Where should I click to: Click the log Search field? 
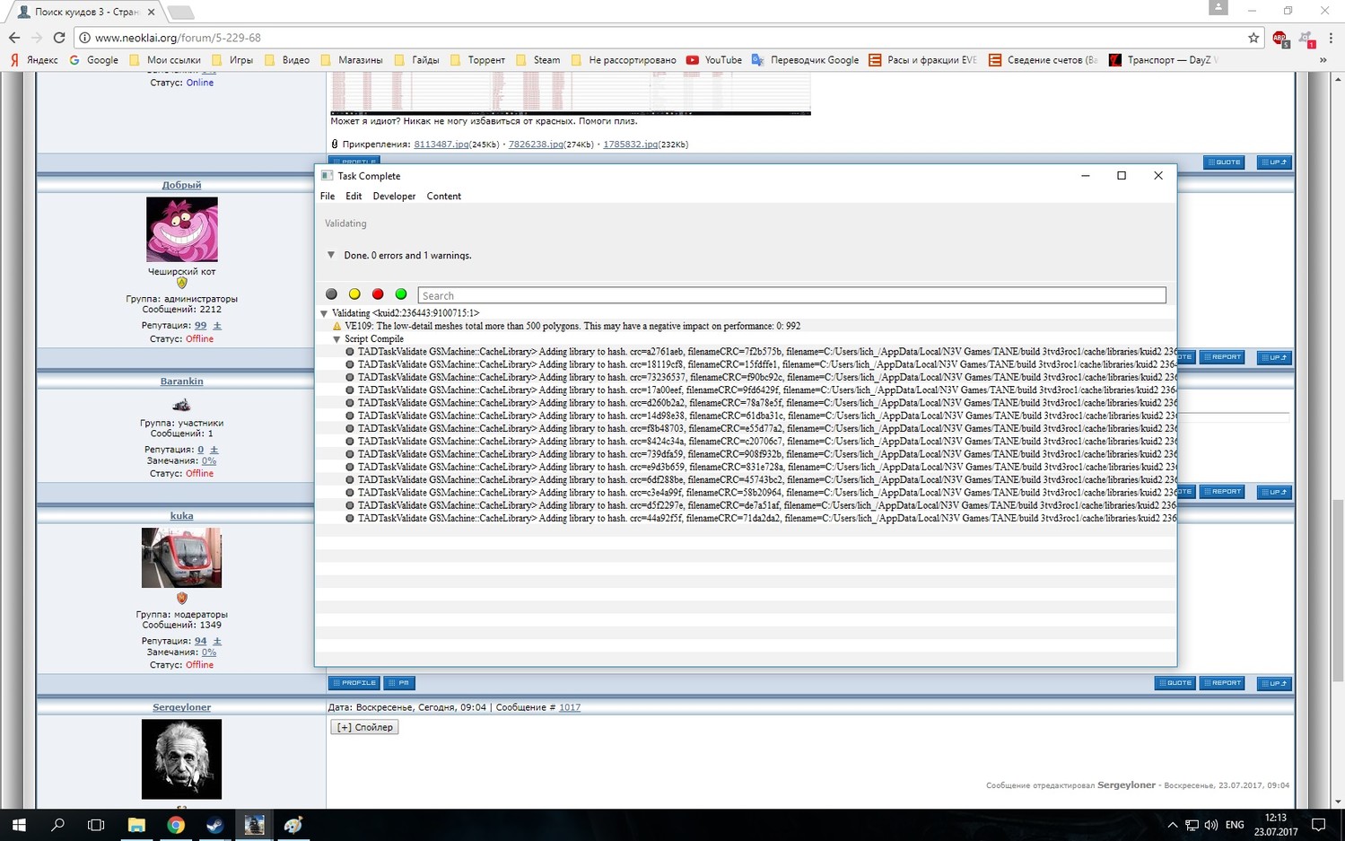(x=791, y=295)
